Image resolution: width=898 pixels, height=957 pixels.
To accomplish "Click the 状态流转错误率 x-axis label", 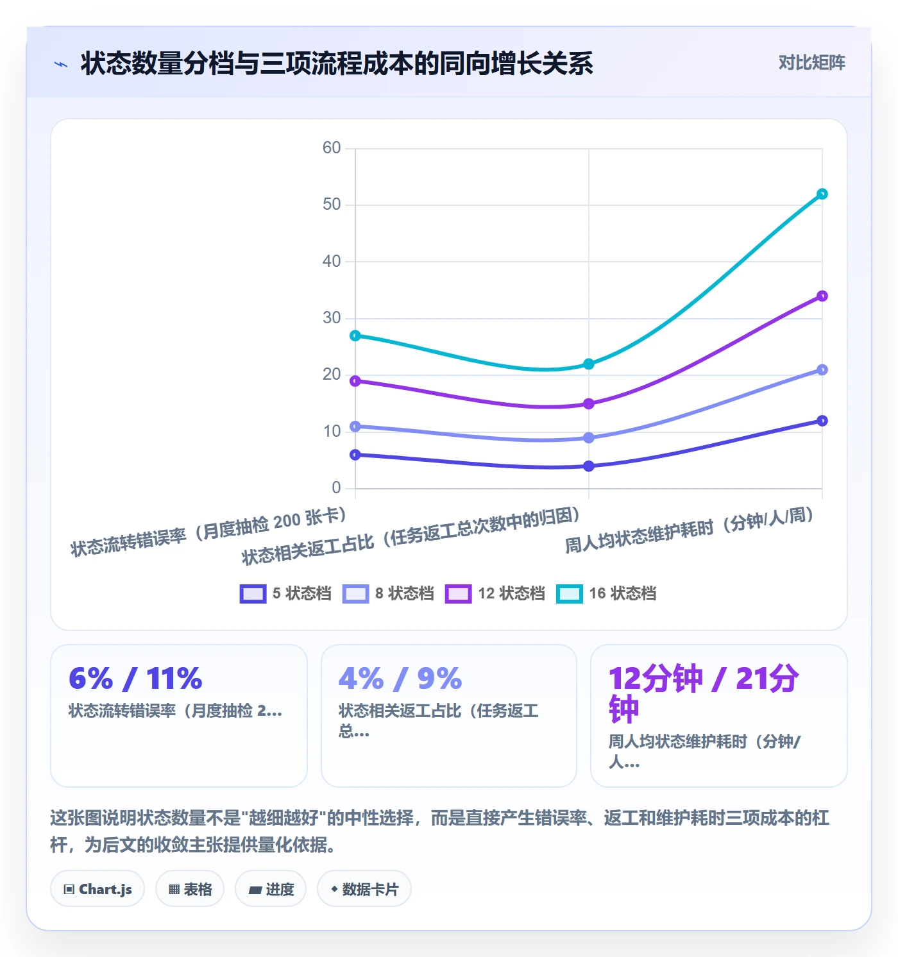I will coord(209,532).
